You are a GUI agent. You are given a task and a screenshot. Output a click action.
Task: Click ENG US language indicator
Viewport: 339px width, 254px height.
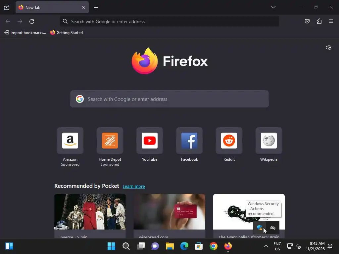(x=277, y=246)
